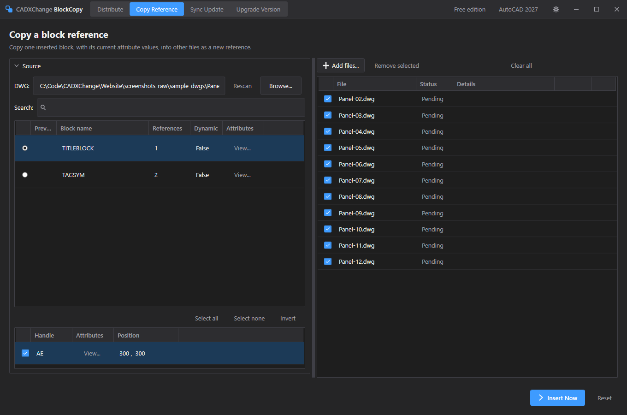Click the Details column header
Screen dimensions: 627x415
click(x=503, y=84)
